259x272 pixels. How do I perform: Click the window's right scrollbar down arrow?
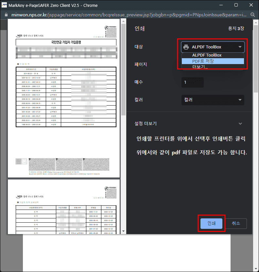pyautogui.click(x=256, y=269)
